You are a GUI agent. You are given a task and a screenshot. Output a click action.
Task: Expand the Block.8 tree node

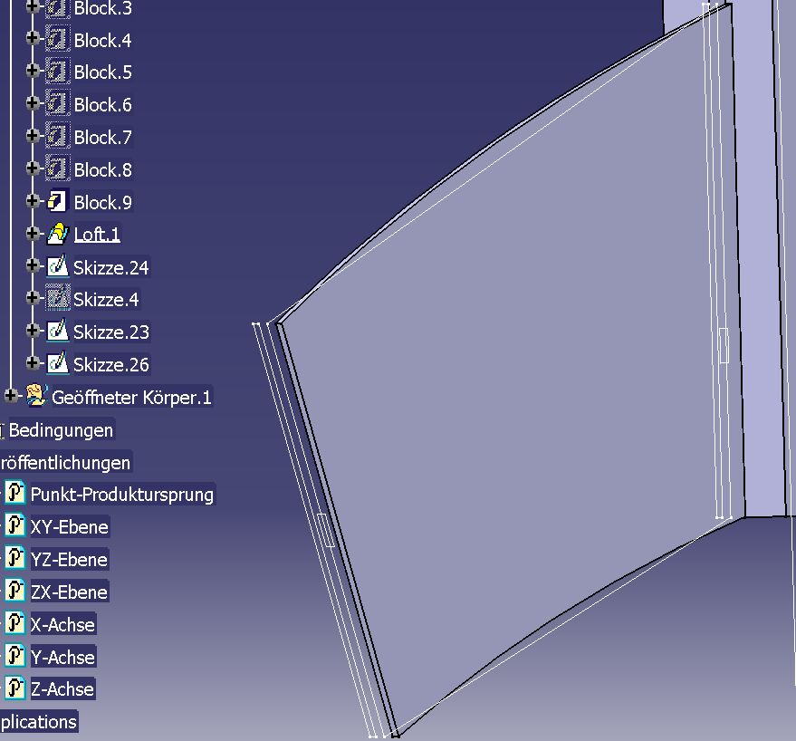coord(33,168)
